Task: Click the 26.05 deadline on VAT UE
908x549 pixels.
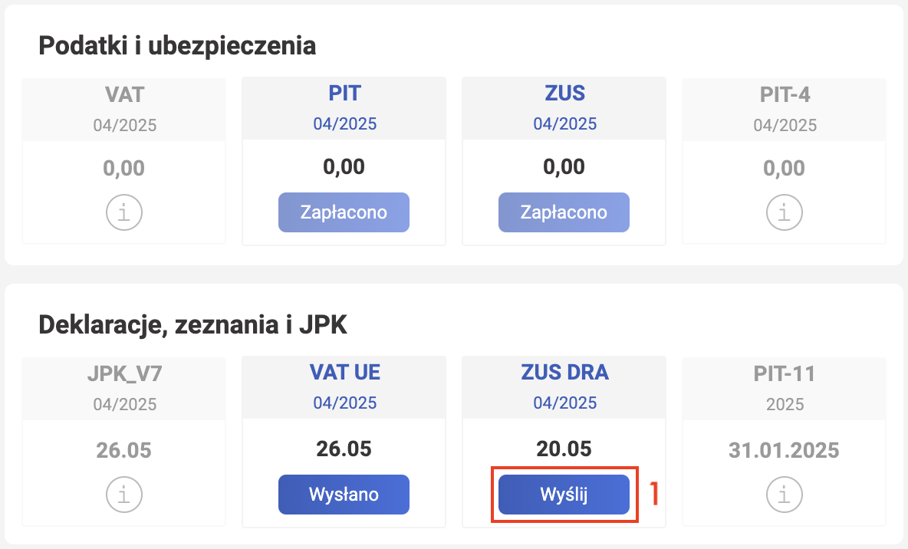Action: pyautogui.click(x=344, y=449)
